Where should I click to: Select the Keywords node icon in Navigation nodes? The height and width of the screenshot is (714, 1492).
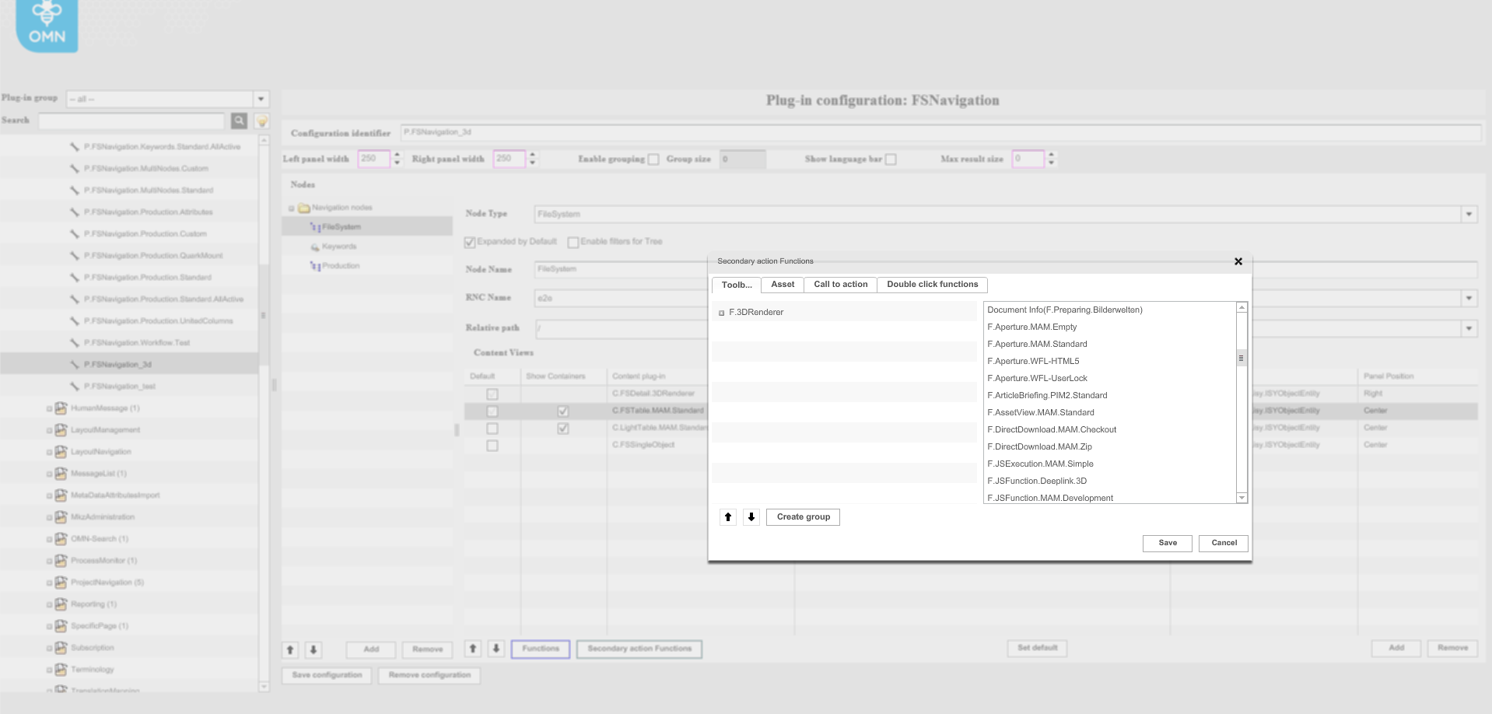coord(314,246)
